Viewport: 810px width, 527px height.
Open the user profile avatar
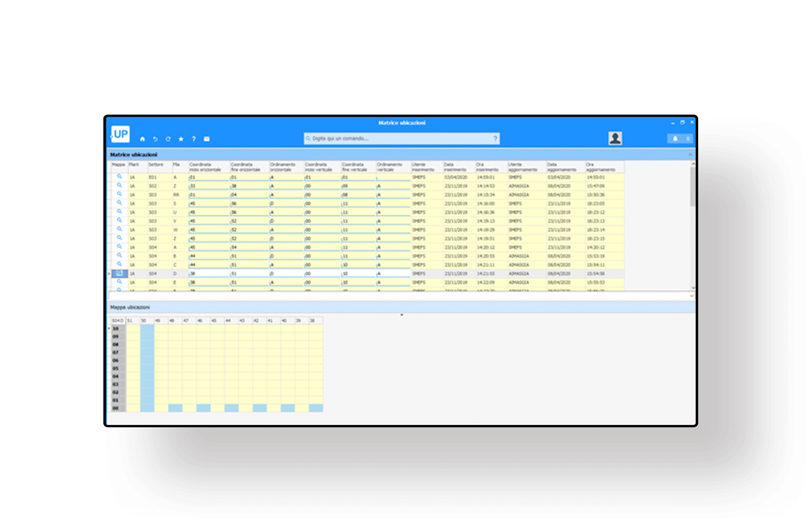615,138
